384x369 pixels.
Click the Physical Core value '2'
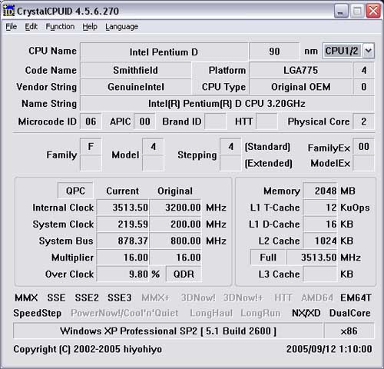pos(363,121)
